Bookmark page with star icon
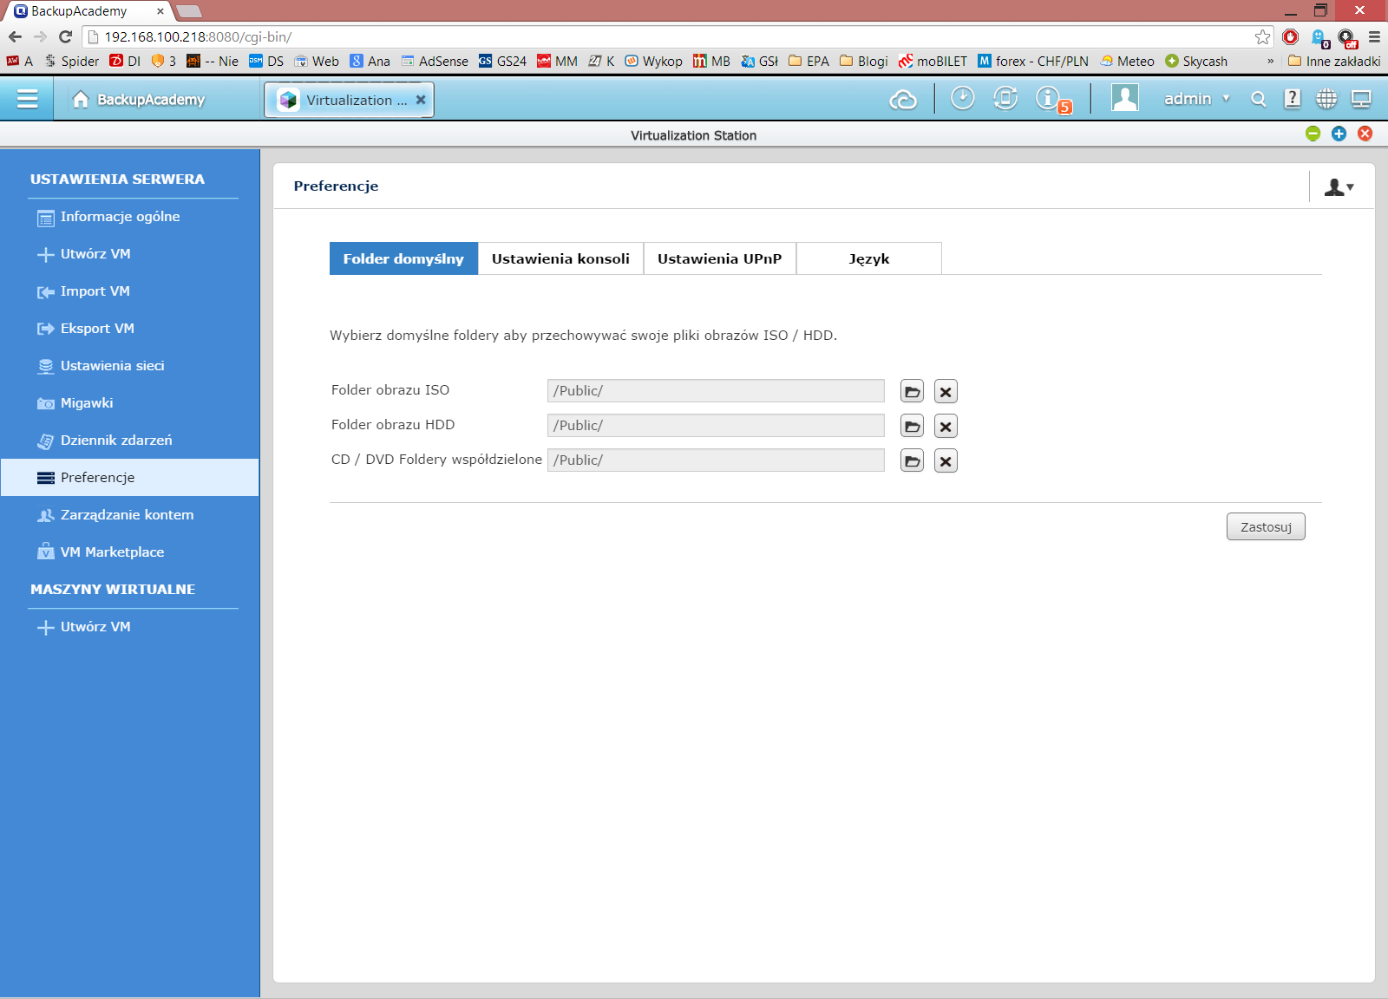 pyautogui.click(x=1262, y=36)
